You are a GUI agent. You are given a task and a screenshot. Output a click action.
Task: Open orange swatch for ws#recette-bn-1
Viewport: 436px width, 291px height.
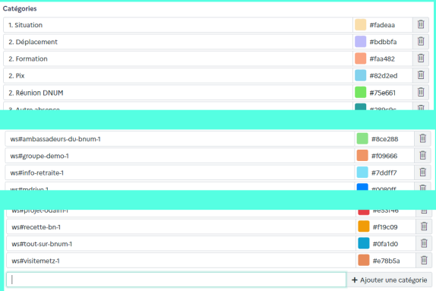pos(364,226)
